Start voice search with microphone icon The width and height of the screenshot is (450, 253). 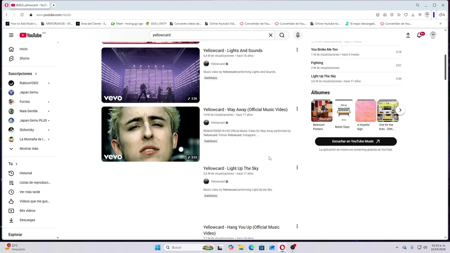pos(298,35)
